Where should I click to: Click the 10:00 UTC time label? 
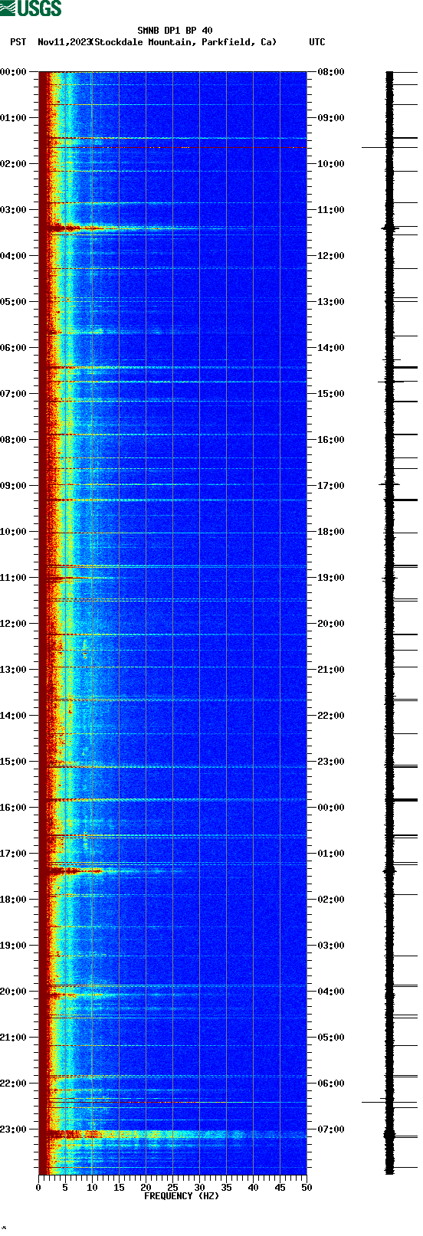[x=331, y=164]
